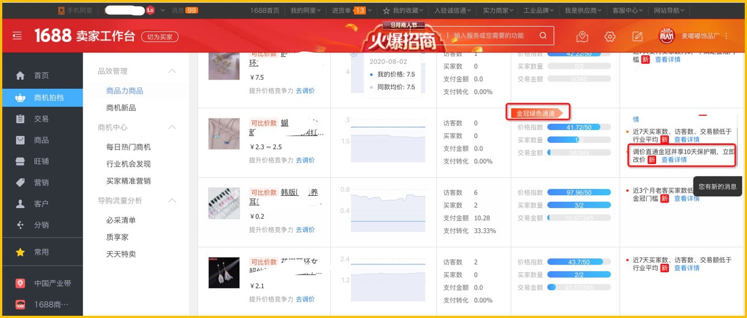The width and height of the screenshot is (747, 318).
Task: Open the settings gear icon in header
Action: (x=610, y=36)
